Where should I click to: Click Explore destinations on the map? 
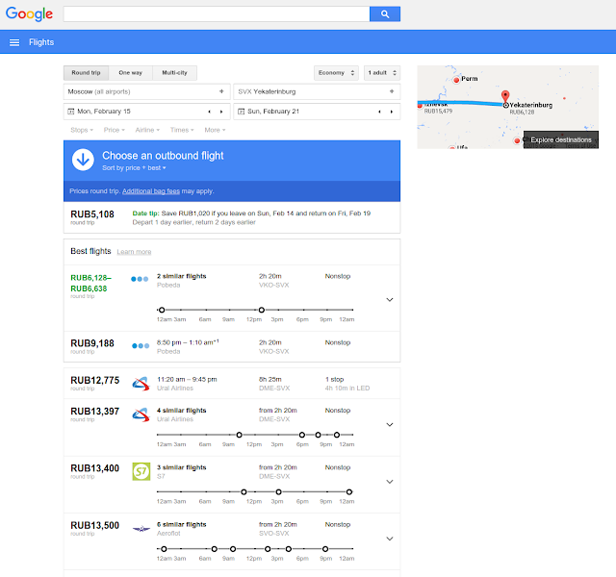coord(561,139)
